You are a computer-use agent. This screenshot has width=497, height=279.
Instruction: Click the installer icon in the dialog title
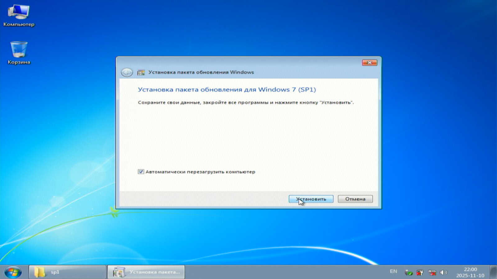[141, 72]
